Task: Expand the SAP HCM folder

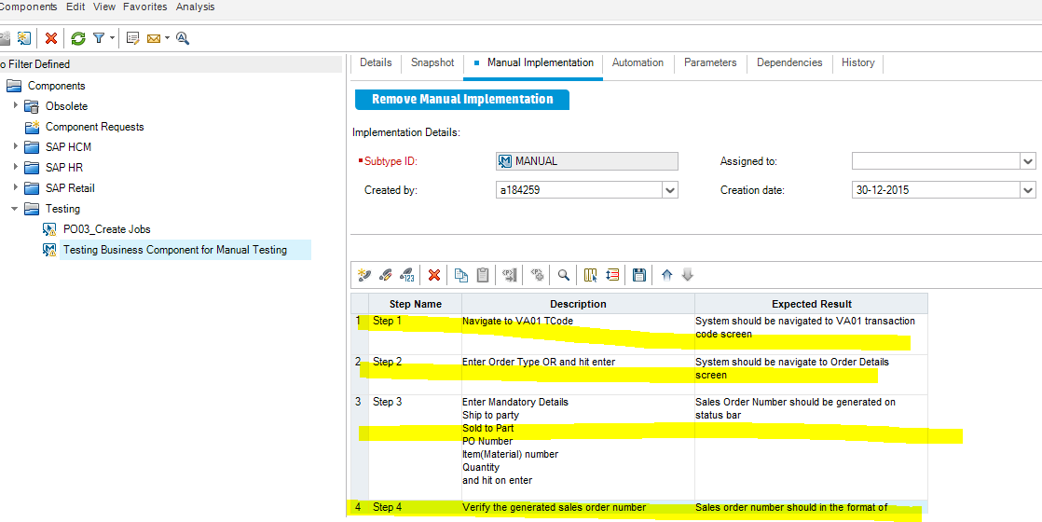Action: (16, 145)
